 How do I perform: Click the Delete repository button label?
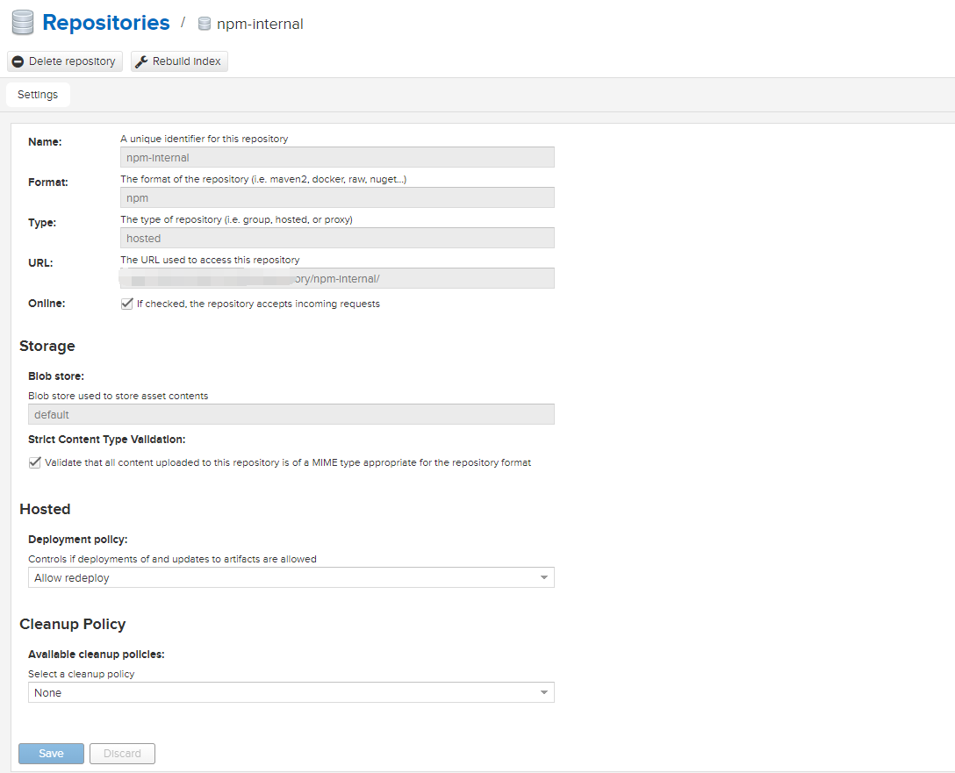pyautogui.click(x=72, y=61)
